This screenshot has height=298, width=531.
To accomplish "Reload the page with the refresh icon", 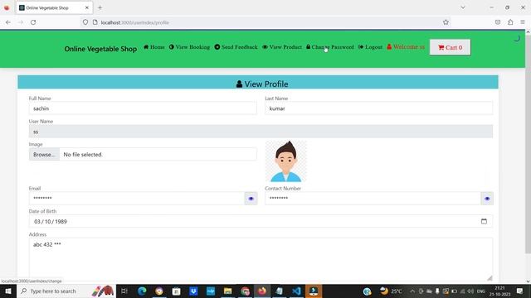I will coord(33,22).
